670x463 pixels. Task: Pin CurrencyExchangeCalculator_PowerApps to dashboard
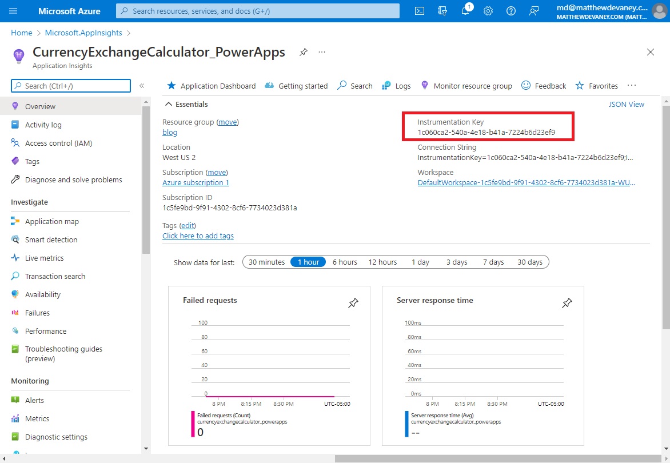pos(303,51)
